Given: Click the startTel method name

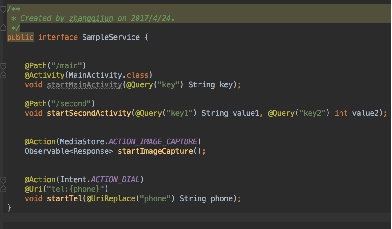Looking at the screenshot, I should [x=64, y=199].
